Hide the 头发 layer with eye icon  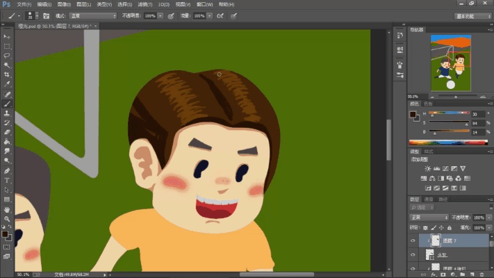413,255
